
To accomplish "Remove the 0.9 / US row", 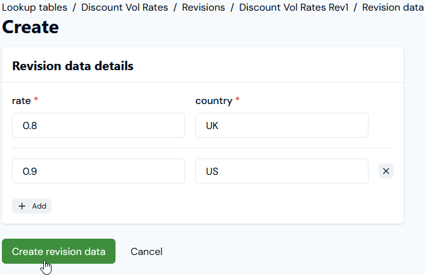I will [x=386, y=171].
